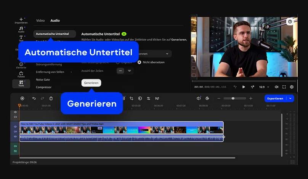This screenshot has height=179, width=308.
Task: Select the Tools sidebar icon
Action: (21, 83)
